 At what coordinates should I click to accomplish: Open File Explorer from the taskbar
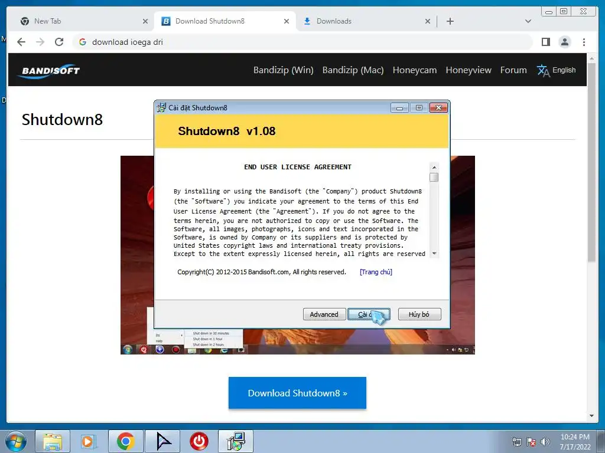tap(53, 441)
